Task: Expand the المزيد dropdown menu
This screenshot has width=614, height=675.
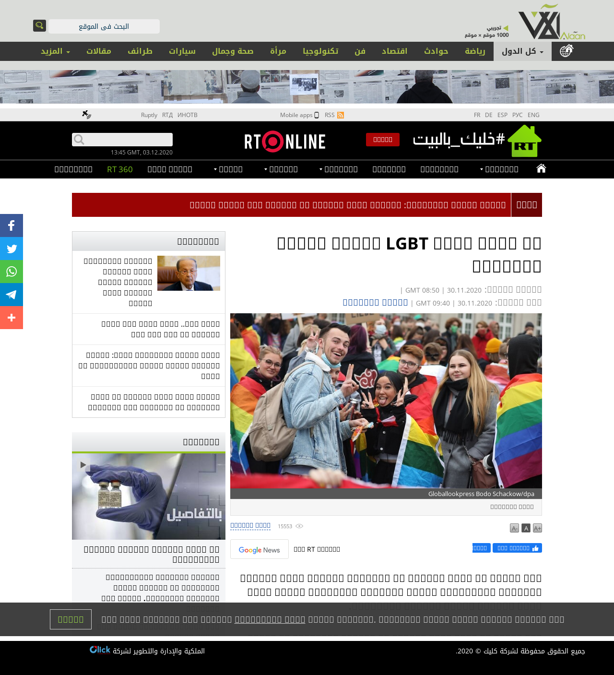Action: (55, 51)
